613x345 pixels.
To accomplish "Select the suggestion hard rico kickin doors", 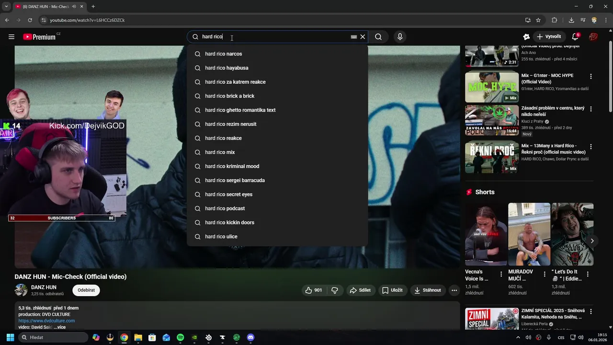I will (x=278, y=222).
